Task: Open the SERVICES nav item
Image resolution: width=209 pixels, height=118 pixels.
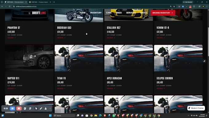Action: click(131, 13)
